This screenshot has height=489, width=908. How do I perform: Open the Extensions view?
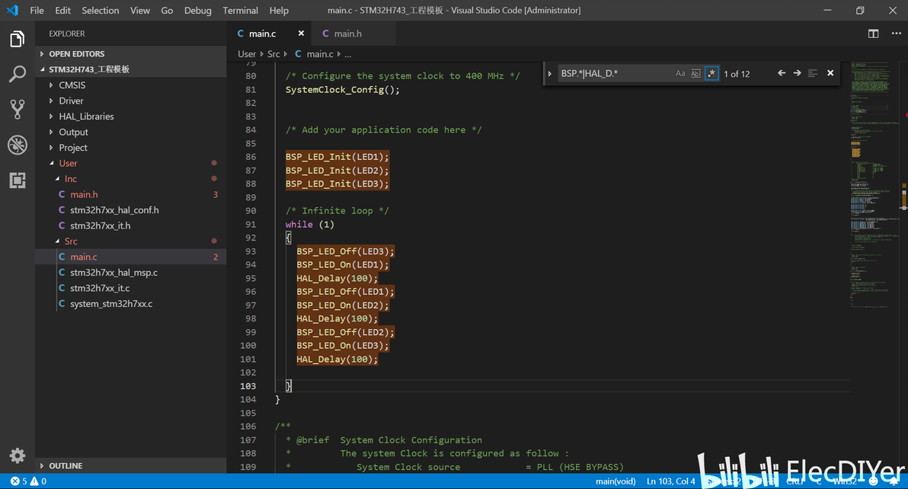(17, 181)
